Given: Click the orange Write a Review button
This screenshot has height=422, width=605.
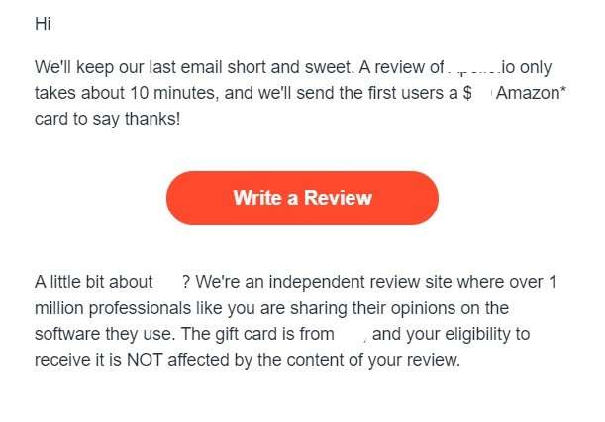Looking at the screenshot, I should [x=302, y=198].
